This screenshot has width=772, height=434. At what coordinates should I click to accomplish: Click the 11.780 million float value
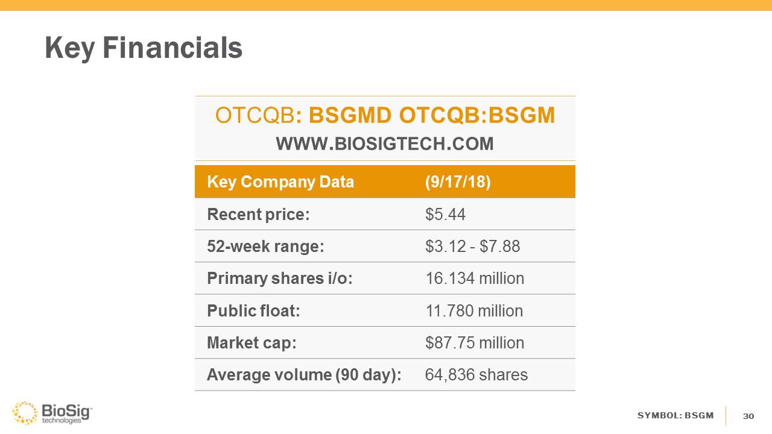tap(474, 311)
